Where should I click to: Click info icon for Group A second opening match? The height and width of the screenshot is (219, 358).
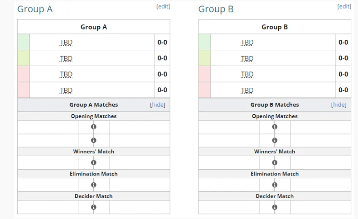(94, 140)
